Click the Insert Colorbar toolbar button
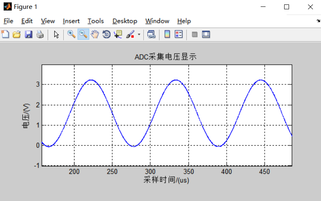The height and width of the screenshot is (201, 321). click(x=167, y=35)
